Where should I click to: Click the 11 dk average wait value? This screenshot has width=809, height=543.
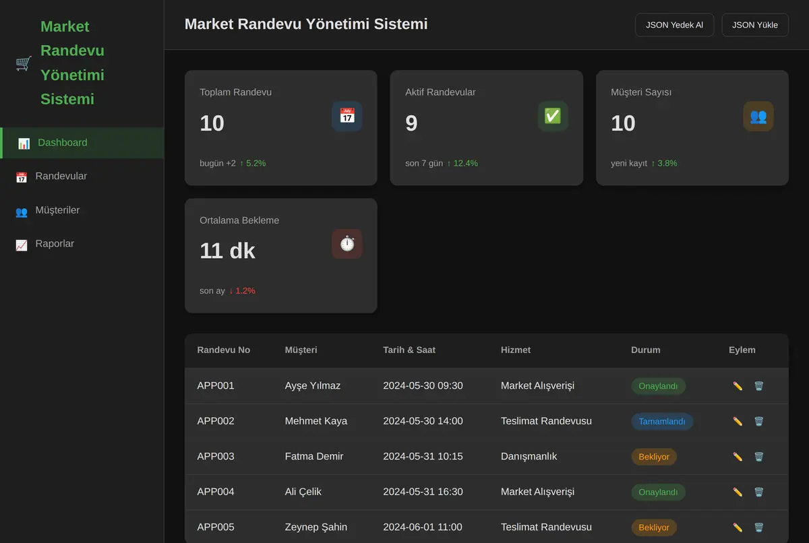pyautogui.click(x=227, y=251)
